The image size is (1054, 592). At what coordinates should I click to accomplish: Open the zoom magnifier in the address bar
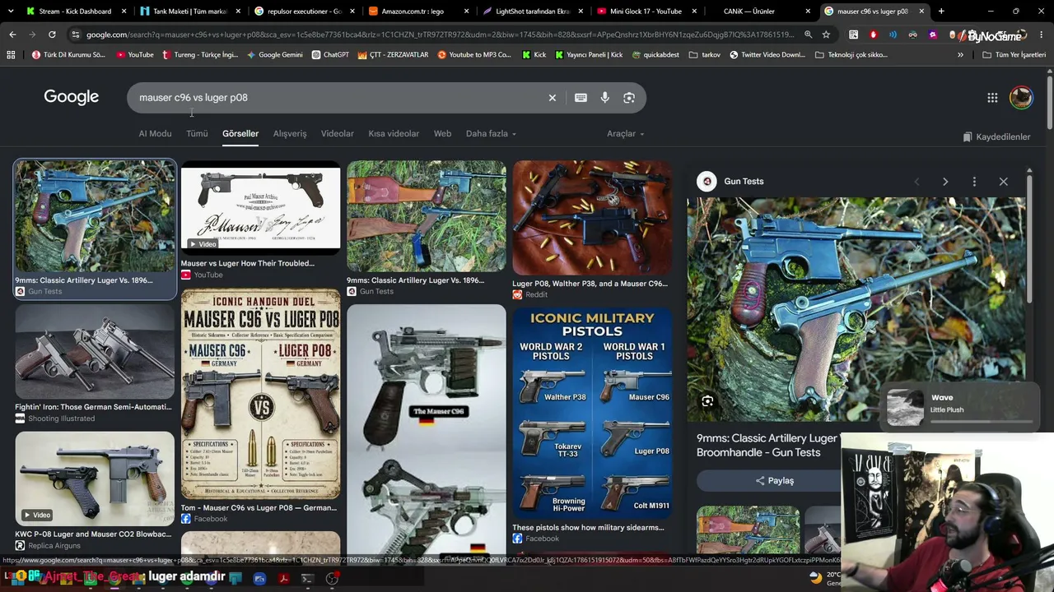(808, 35)
